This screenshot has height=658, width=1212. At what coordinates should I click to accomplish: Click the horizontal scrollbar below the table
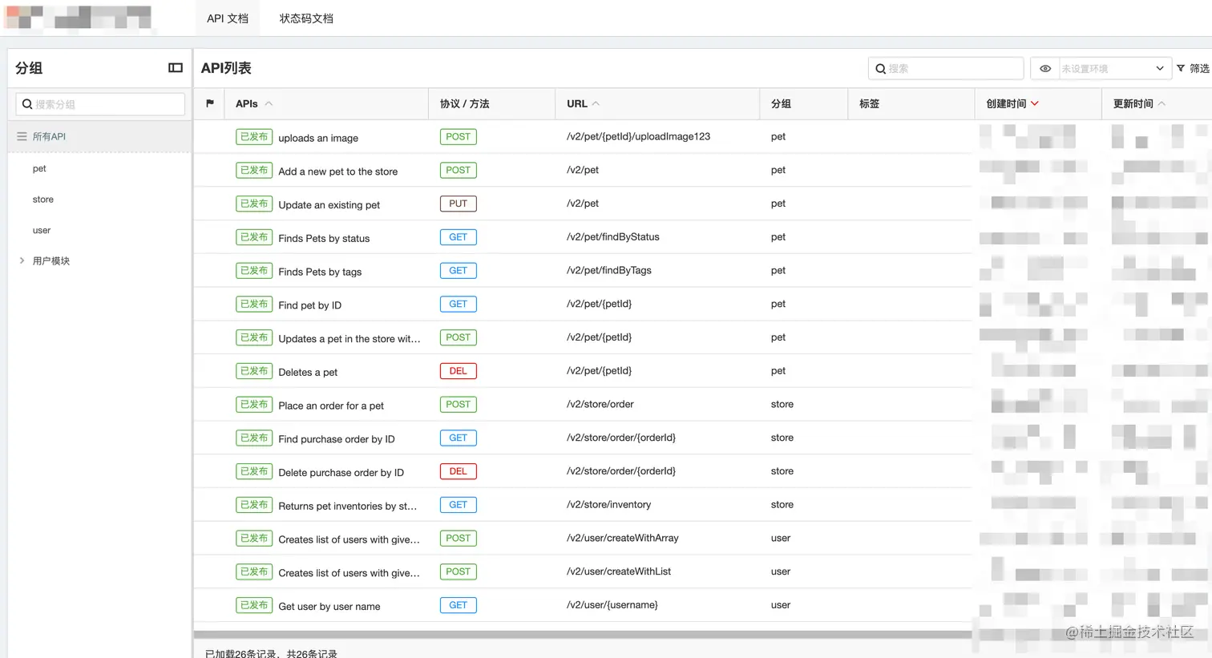pyautogui.click(x=582, y=635)
